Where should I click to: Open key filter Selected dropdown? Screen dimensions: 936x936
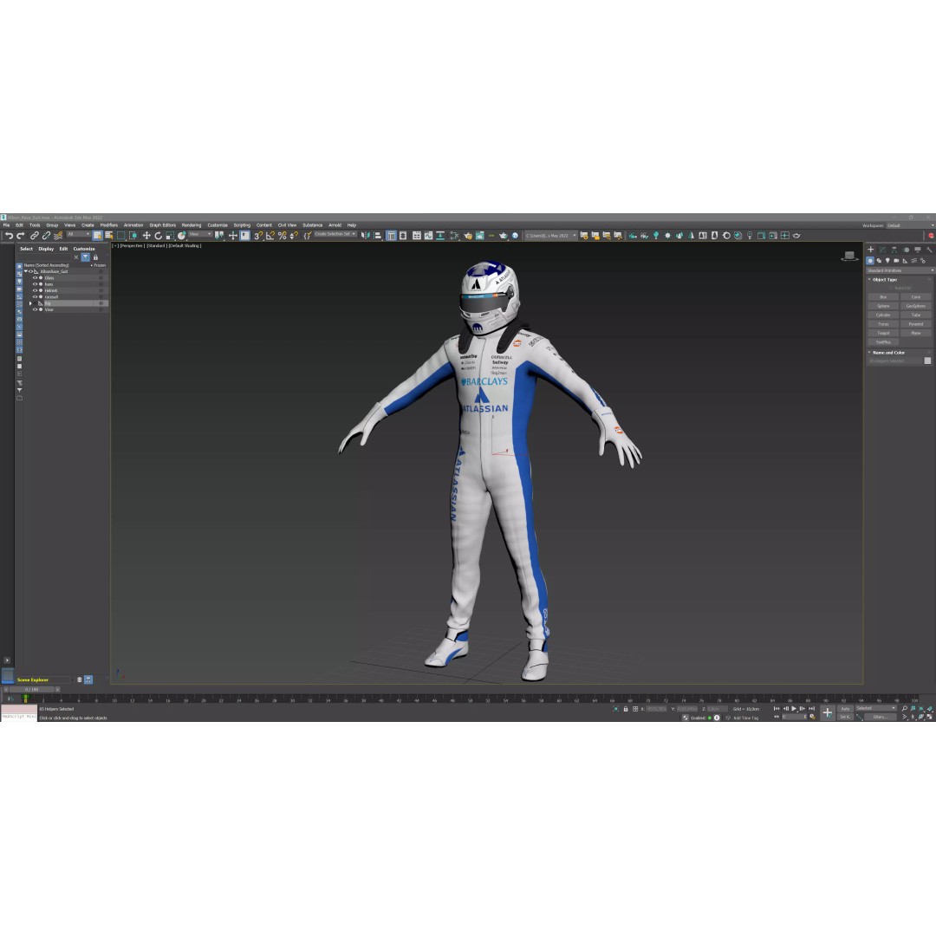click(x=875, y=708)
